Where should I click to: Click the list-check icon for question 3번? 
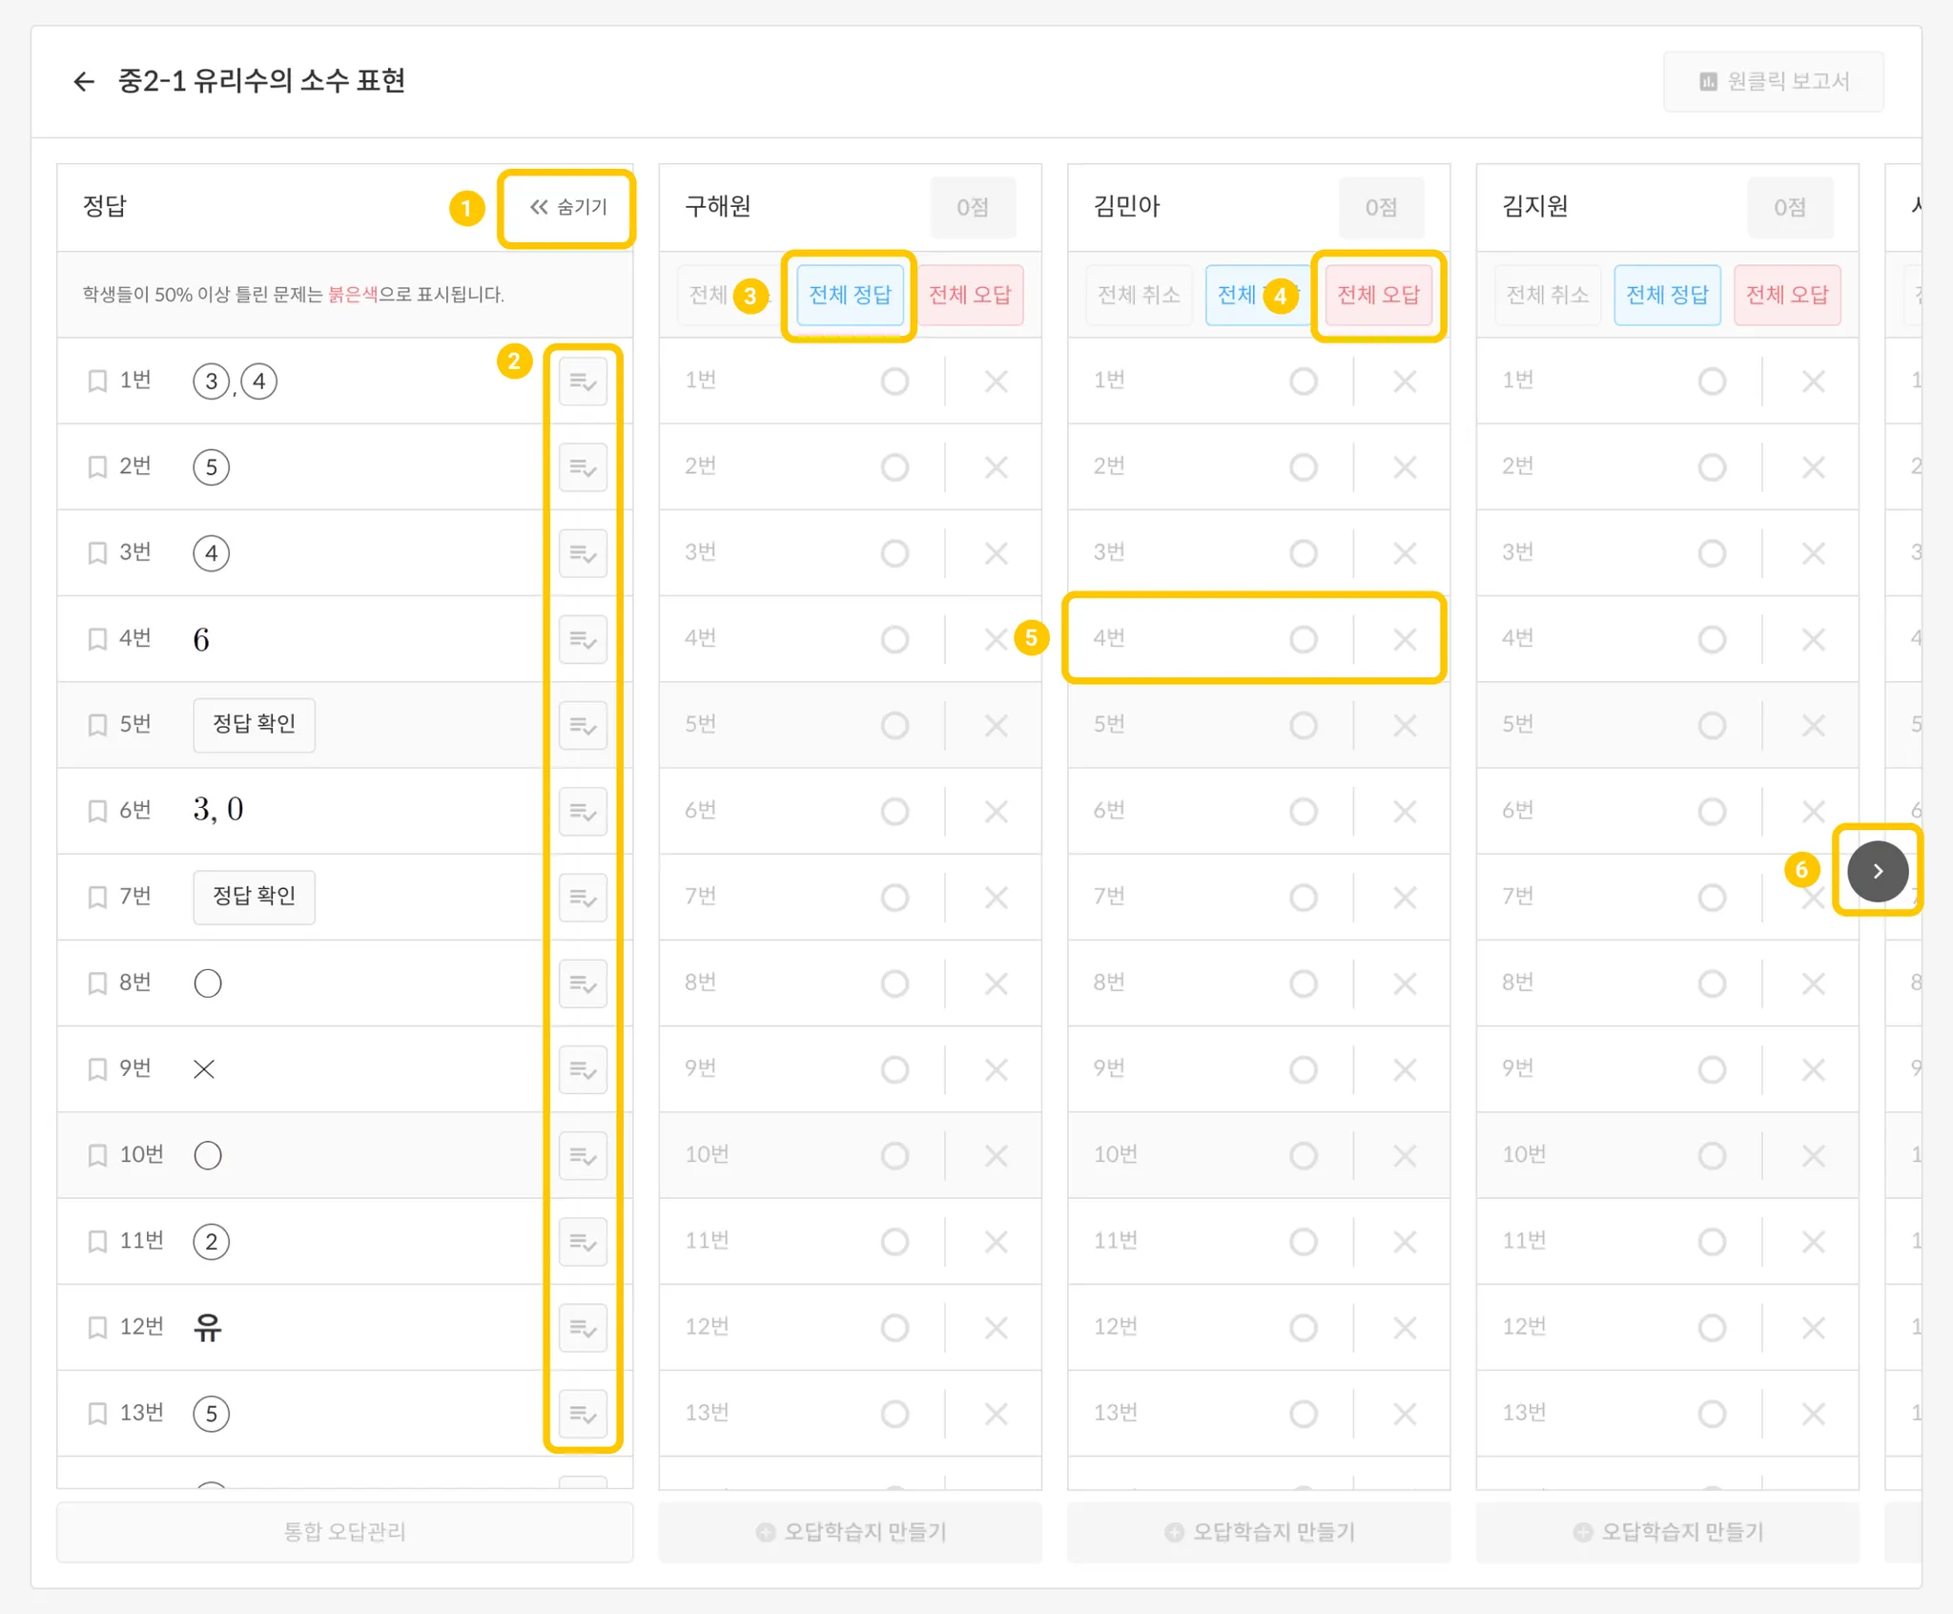click(583, 553)
